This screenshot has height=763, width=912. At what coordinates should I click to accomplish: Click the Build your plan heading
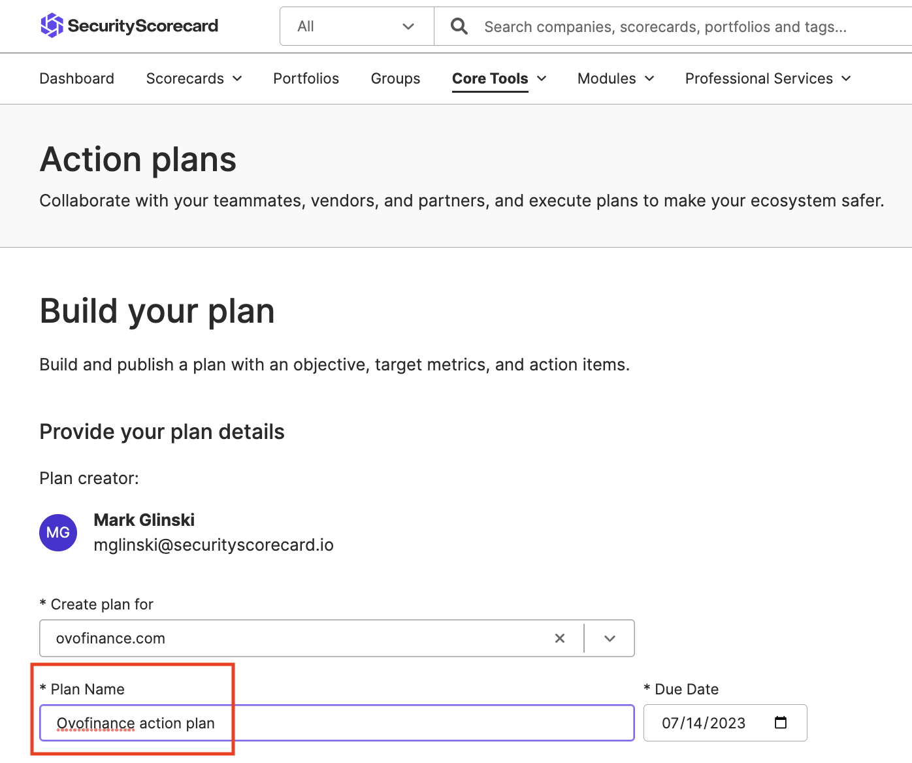pyautogui.click(x=157, y=311)
